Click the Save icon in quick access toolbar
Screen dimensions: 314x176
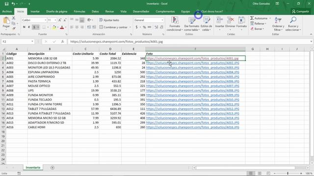click(6, 4)
